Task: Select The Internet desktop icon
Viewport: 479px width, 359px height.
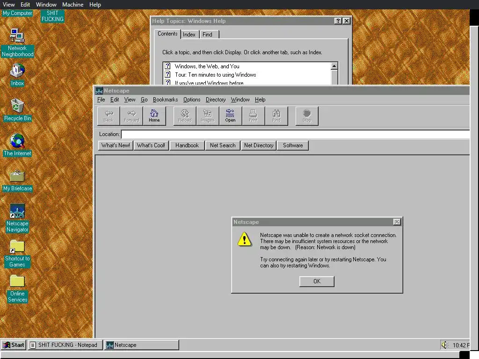Action: click(x=17, y=145)
